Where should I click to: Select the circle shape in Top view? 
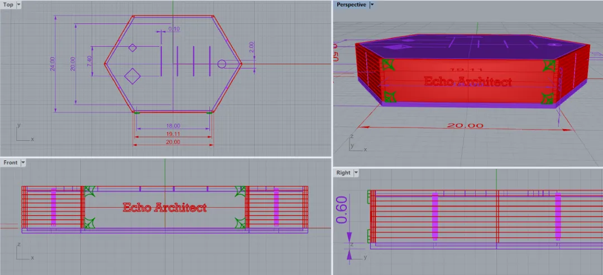[222, 63]
